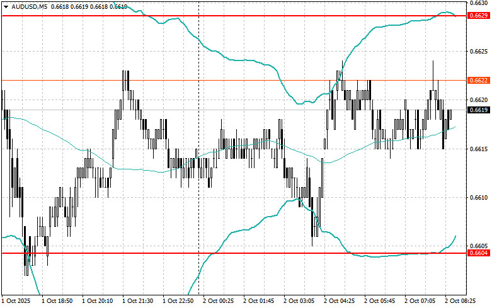Click the 1 Oct 22:50 time label
This screenshot has height=308, width=492.
(x=178, y=301)
